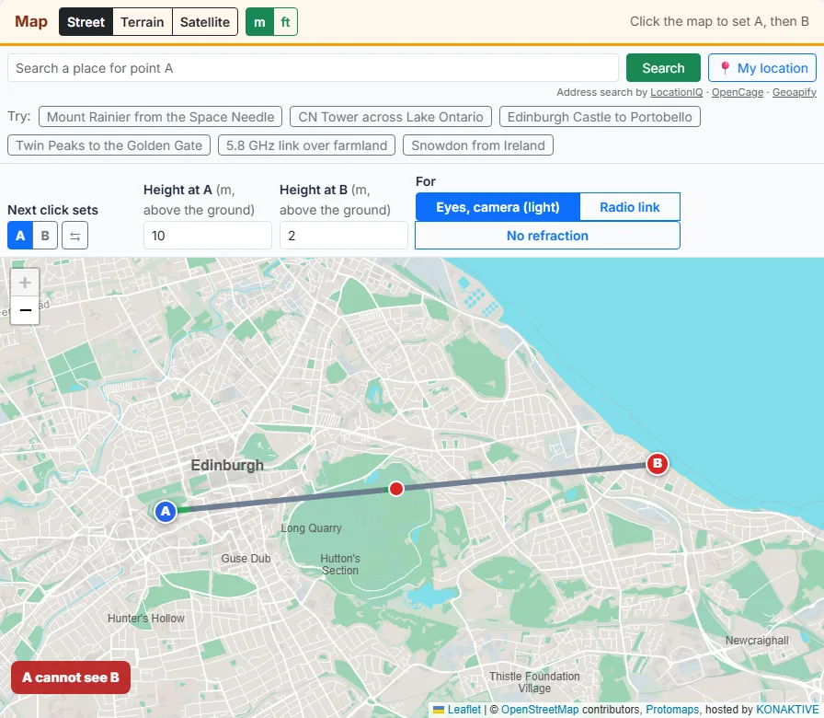Focus the place search field for point A
This screenshot has height=718, width=824.
pyautogui.click(x=313, y=68)
